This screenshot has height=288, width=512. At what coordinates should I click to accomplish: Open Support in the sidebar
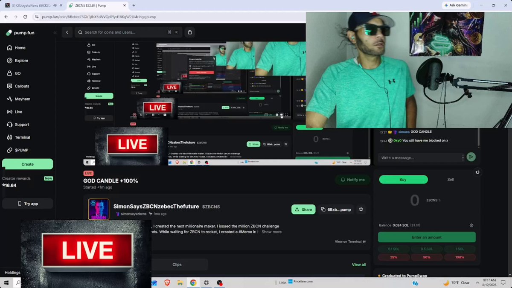pos(18,125)
